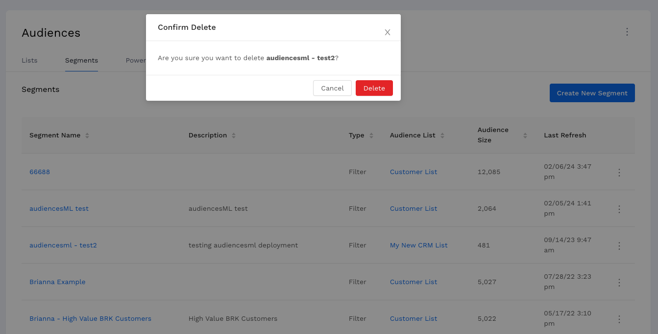Open the My New CRM List link

point(418,245)
